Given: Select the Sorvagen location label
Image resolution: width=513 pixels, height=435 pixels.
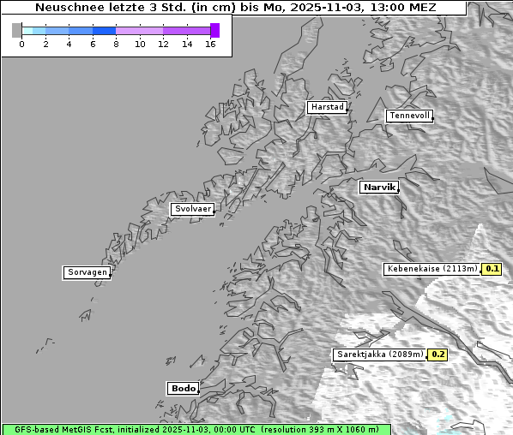Looking at the screenshot, I should pos(87,272).
